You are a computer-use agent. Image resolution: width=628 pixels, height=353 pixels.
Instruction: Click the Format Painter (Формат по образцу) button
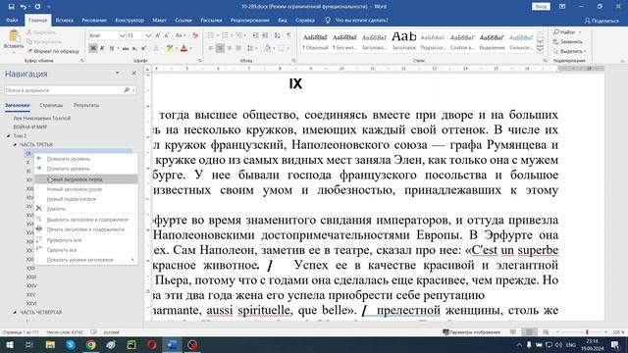click(x=53, y=51)
